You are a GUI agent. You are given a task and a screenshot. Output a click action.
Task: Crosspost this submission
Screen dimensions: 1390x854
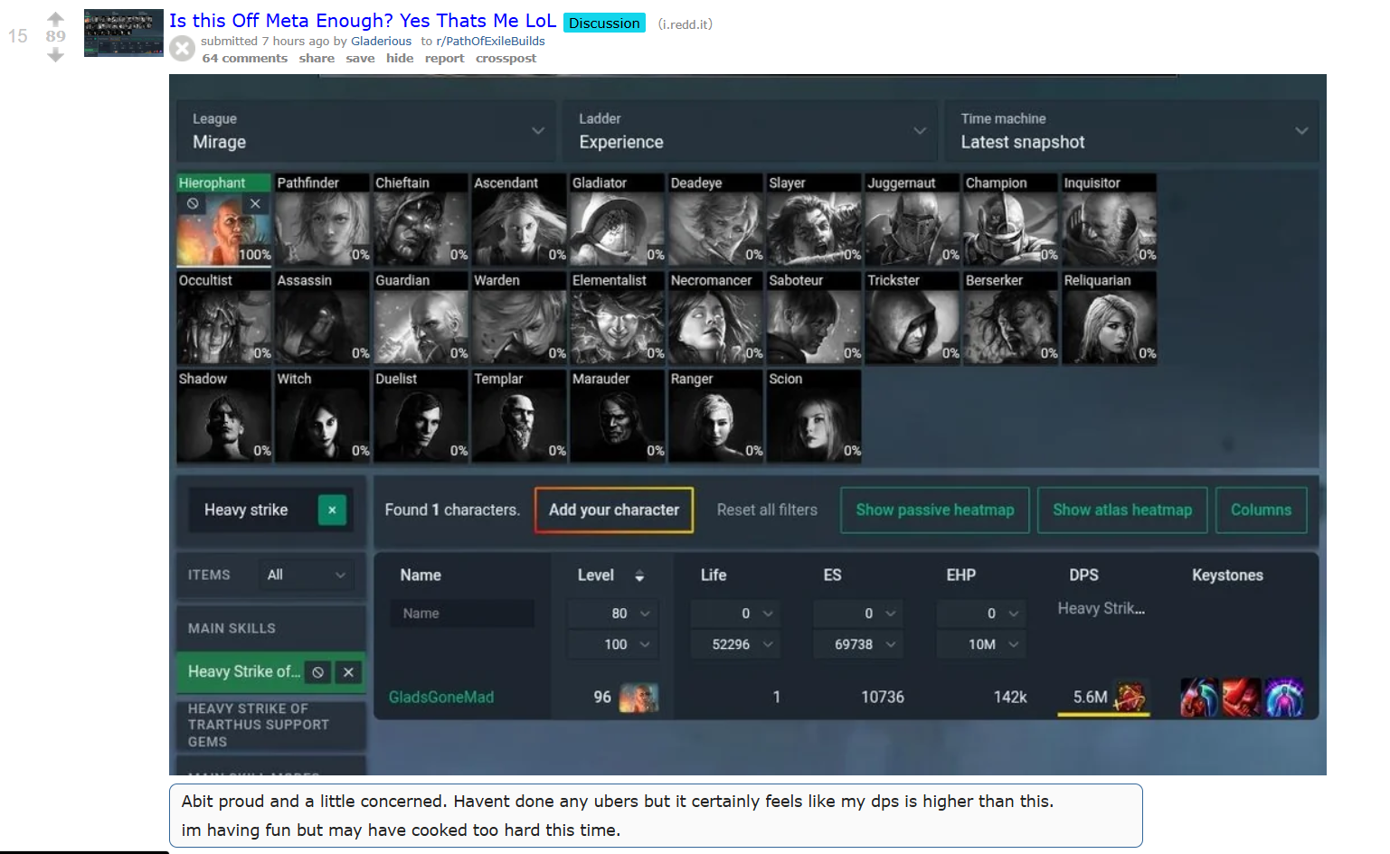click(506, 58)
